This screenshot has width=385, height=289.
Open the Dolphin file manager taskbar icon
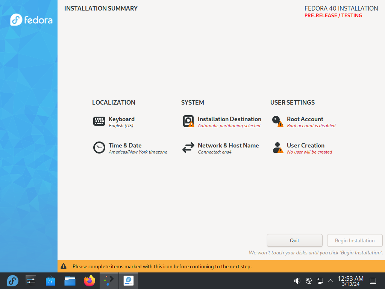(70, 281)
